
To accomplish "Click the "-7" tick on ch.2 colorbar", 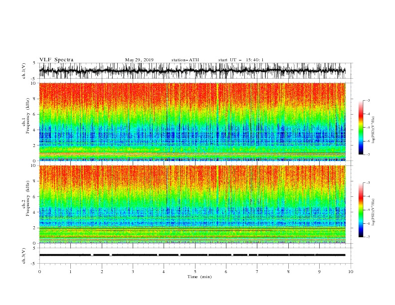I will coord(368,237).
